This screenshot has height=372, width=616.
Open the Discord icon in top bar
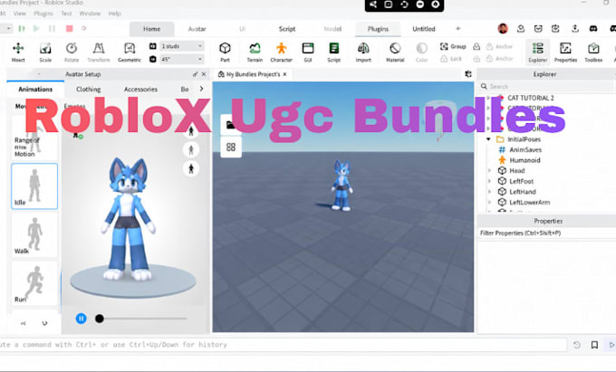(x=593, y=29)
